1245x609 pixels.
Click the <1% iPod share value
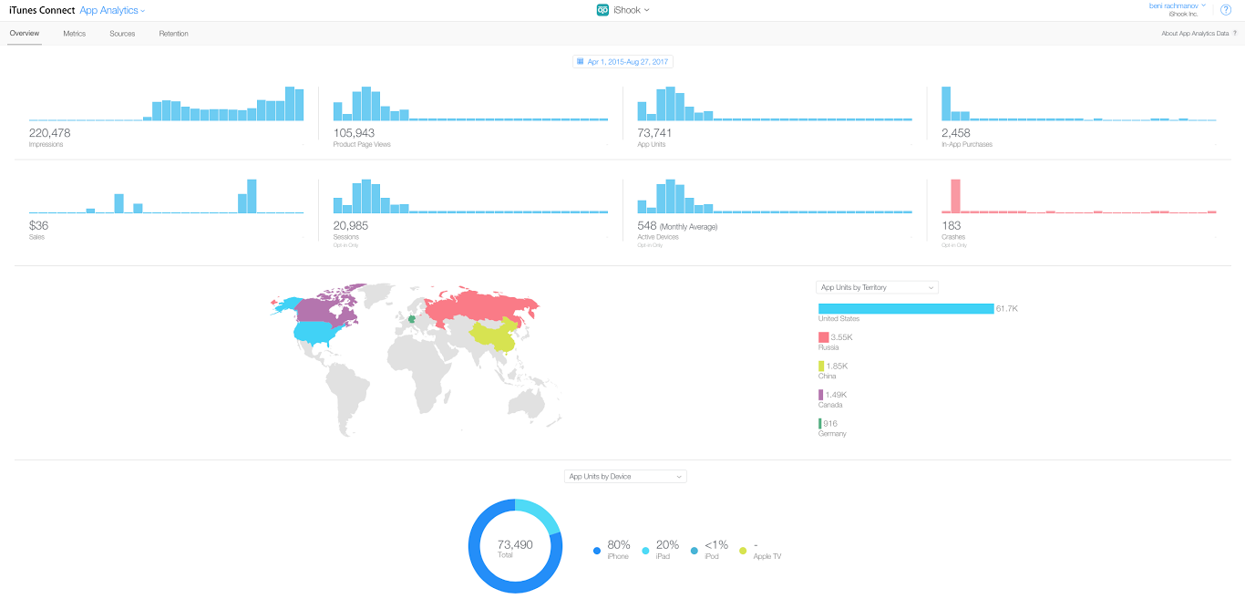tap(716, 545)
